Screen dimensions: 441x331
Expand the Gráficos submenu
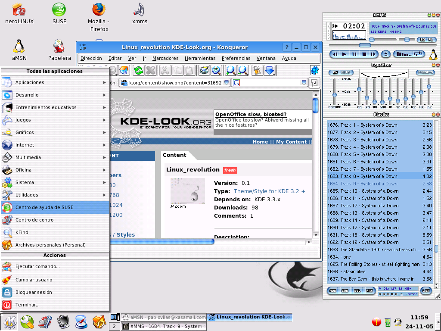point(55,132)
